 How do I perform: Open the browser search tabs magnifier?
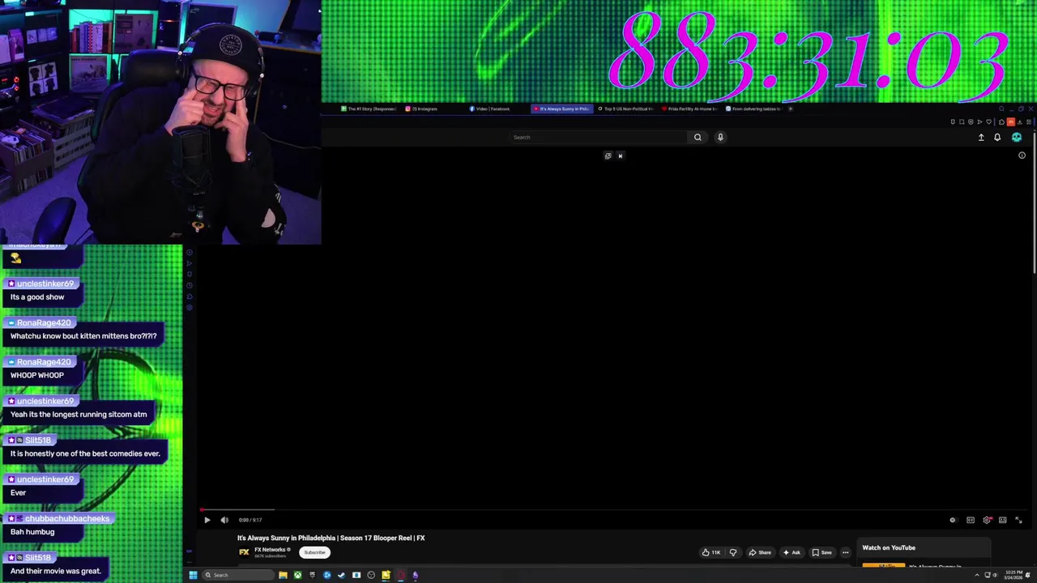click(x=1001, y=109)
